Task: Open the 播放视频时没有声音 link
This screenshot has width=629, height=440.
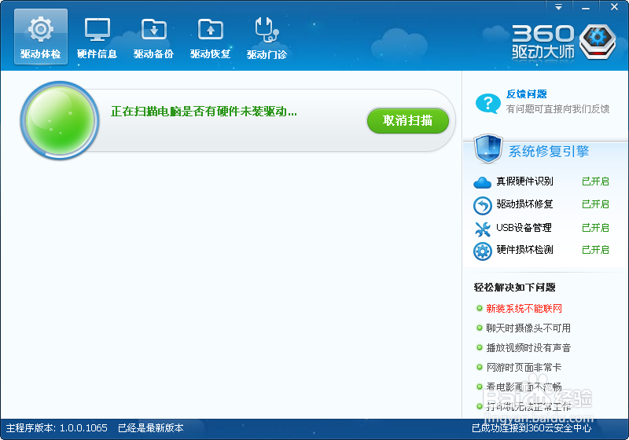Action: (528, 348)
